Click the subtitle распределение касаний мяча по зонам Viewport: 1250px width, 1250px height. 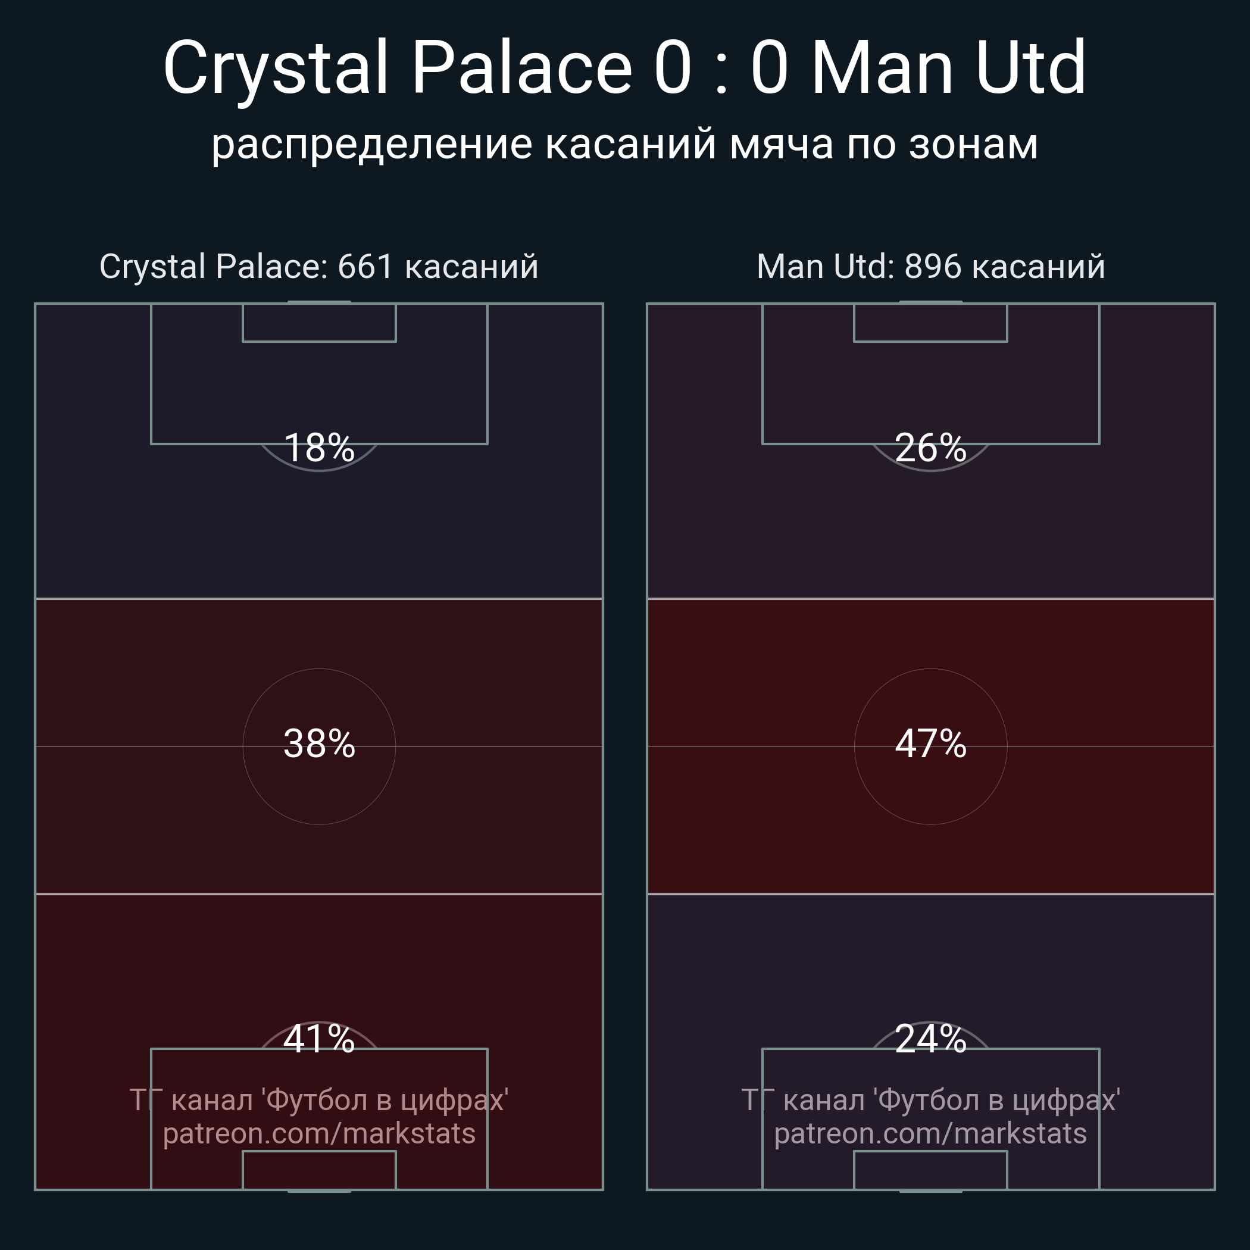click(624, 143)
